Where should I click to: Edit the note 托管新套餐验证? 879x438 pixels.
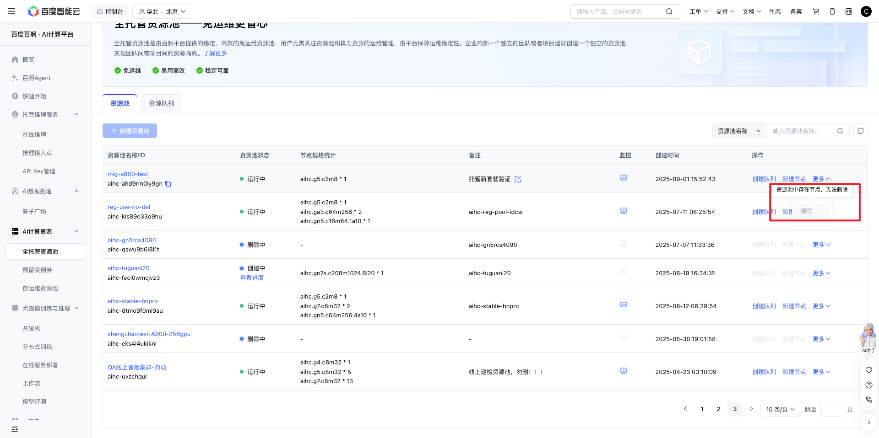pyautogui.click(x=518, y=179)
